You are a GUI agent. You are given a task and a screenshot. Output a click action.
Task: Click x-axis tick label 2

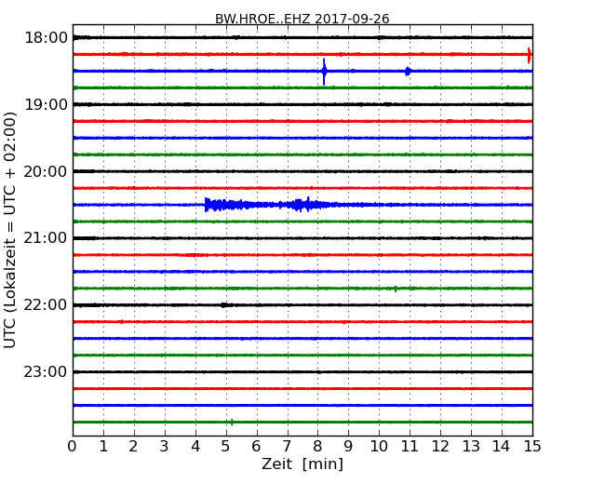[x=133, y=447]
